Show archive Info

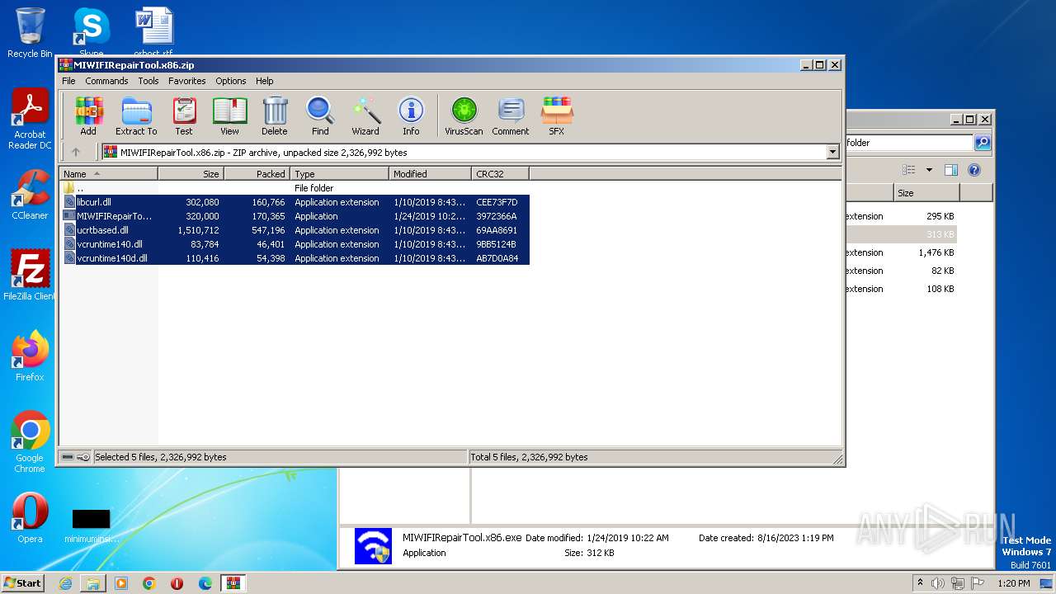[411, 115]
